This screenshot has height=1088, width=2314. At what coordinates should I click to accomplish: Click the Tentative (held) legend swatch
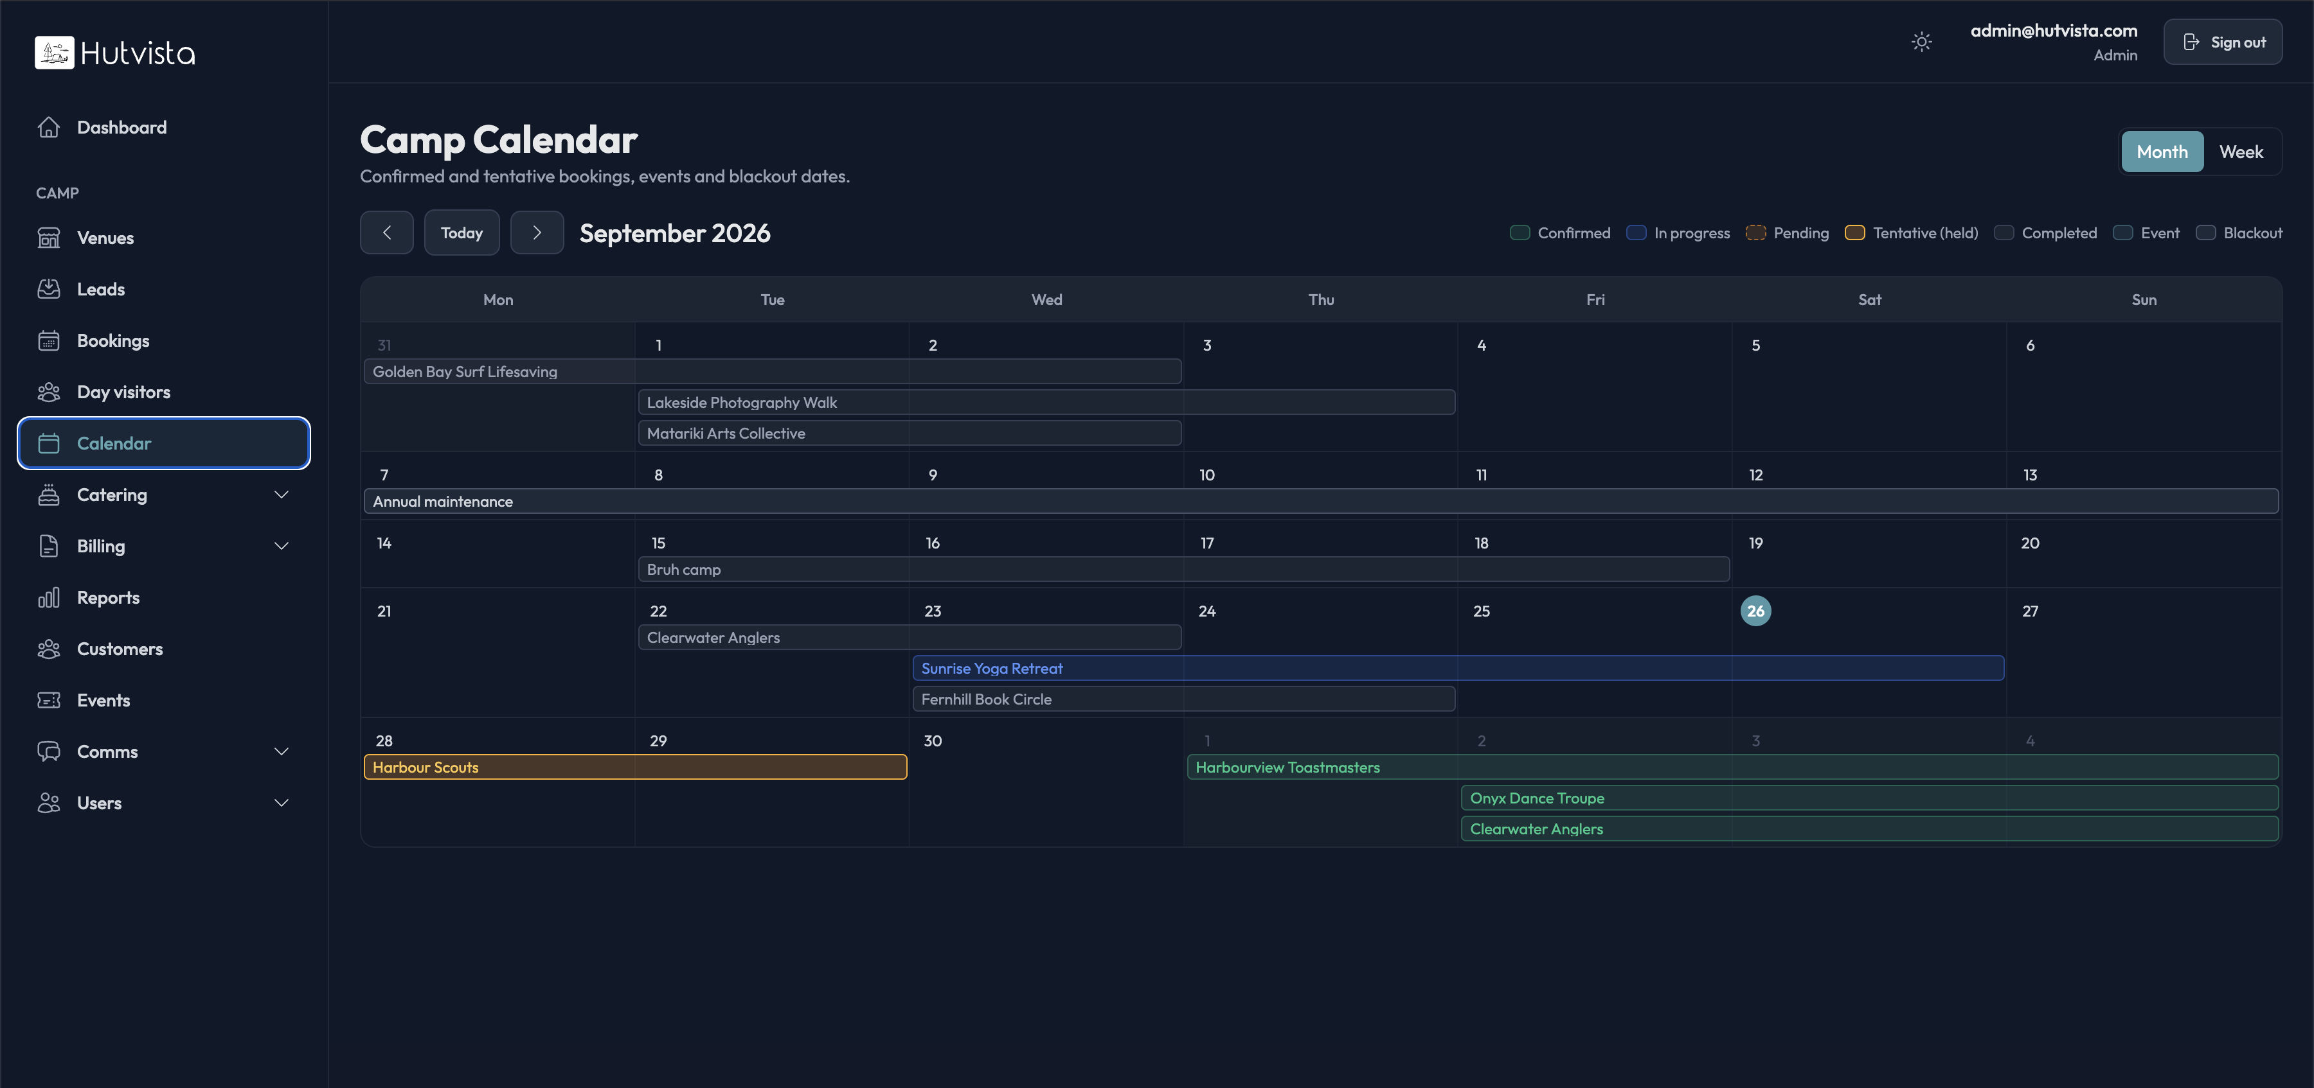(1854, 233)
